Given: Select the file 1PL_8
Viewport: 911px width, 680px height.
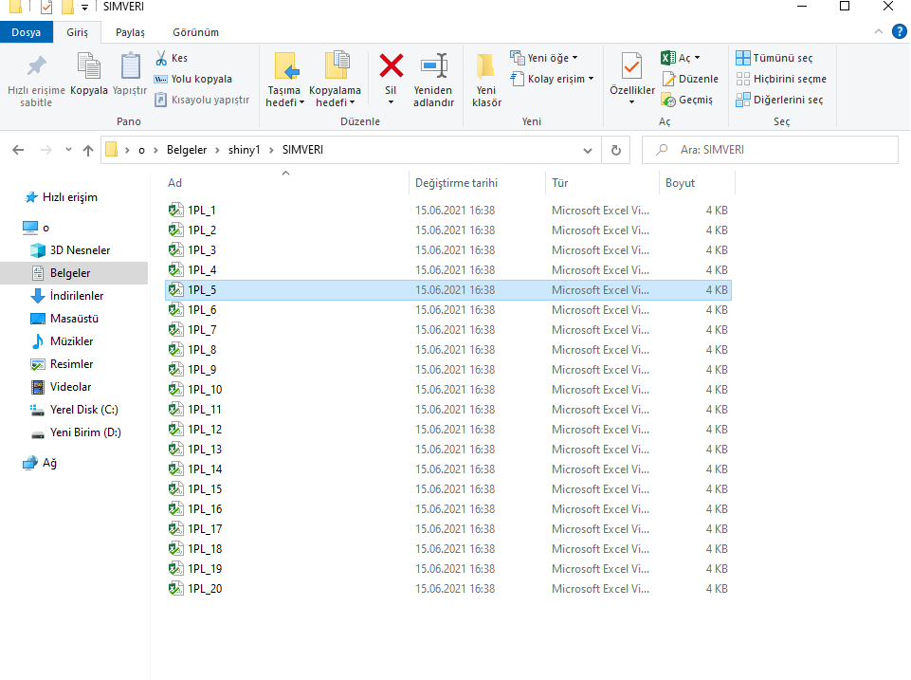Looking at the screenshot, I should point(448,350).
